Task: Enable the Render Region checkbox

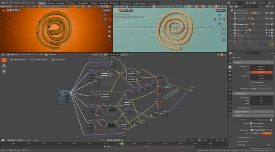Action: [251, 82]
